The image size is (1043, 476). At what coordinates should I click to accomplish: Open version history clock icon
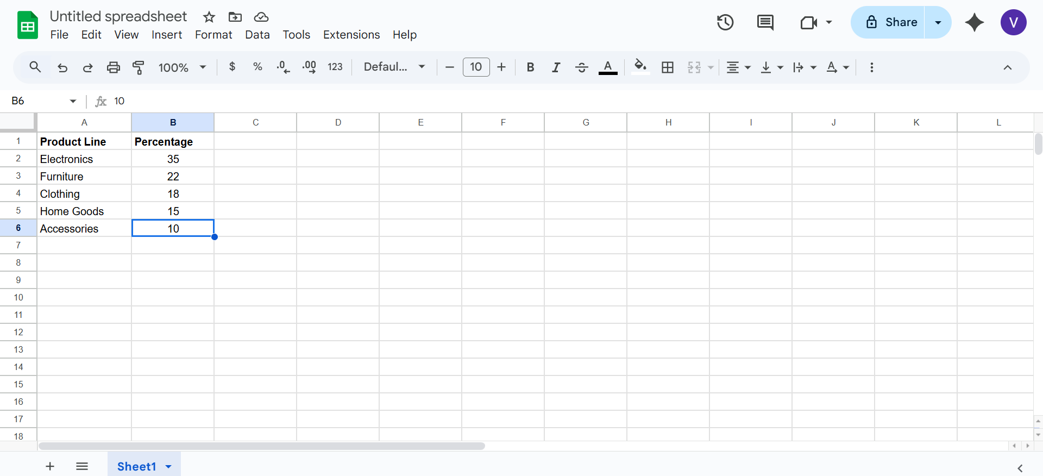point(725,22)
